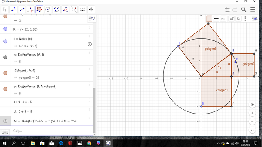The height and width of the screenshot is (147, 262).
Task: Toggle visibility of point I
Action: pyautogui.click(x=5, y=41)
